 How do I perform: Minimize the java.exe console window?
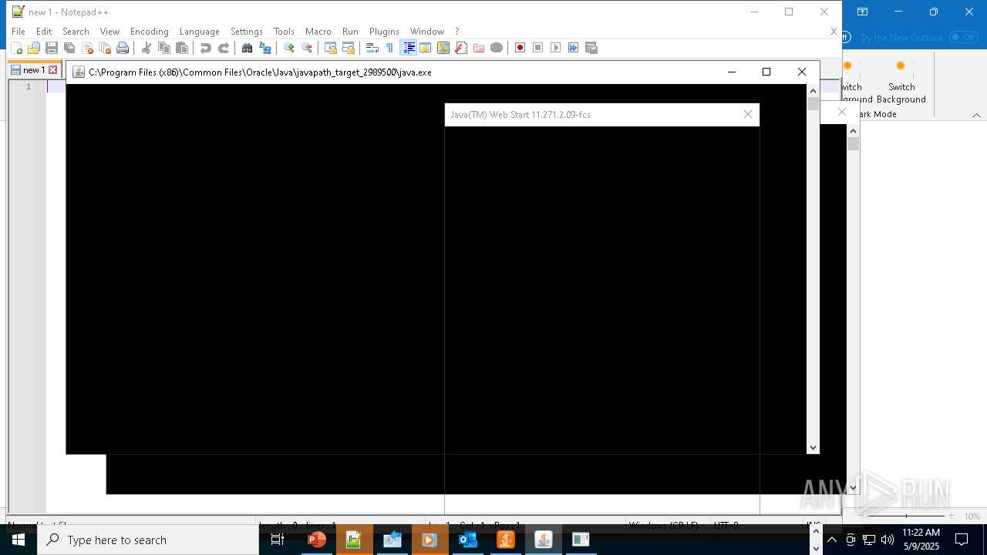point(732,72)
